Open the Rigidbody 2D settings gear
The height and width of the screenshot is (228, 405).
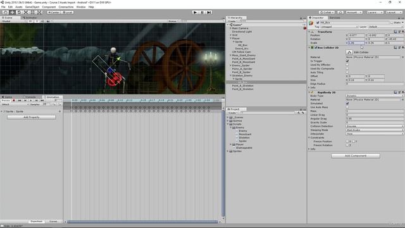[402, 92]
